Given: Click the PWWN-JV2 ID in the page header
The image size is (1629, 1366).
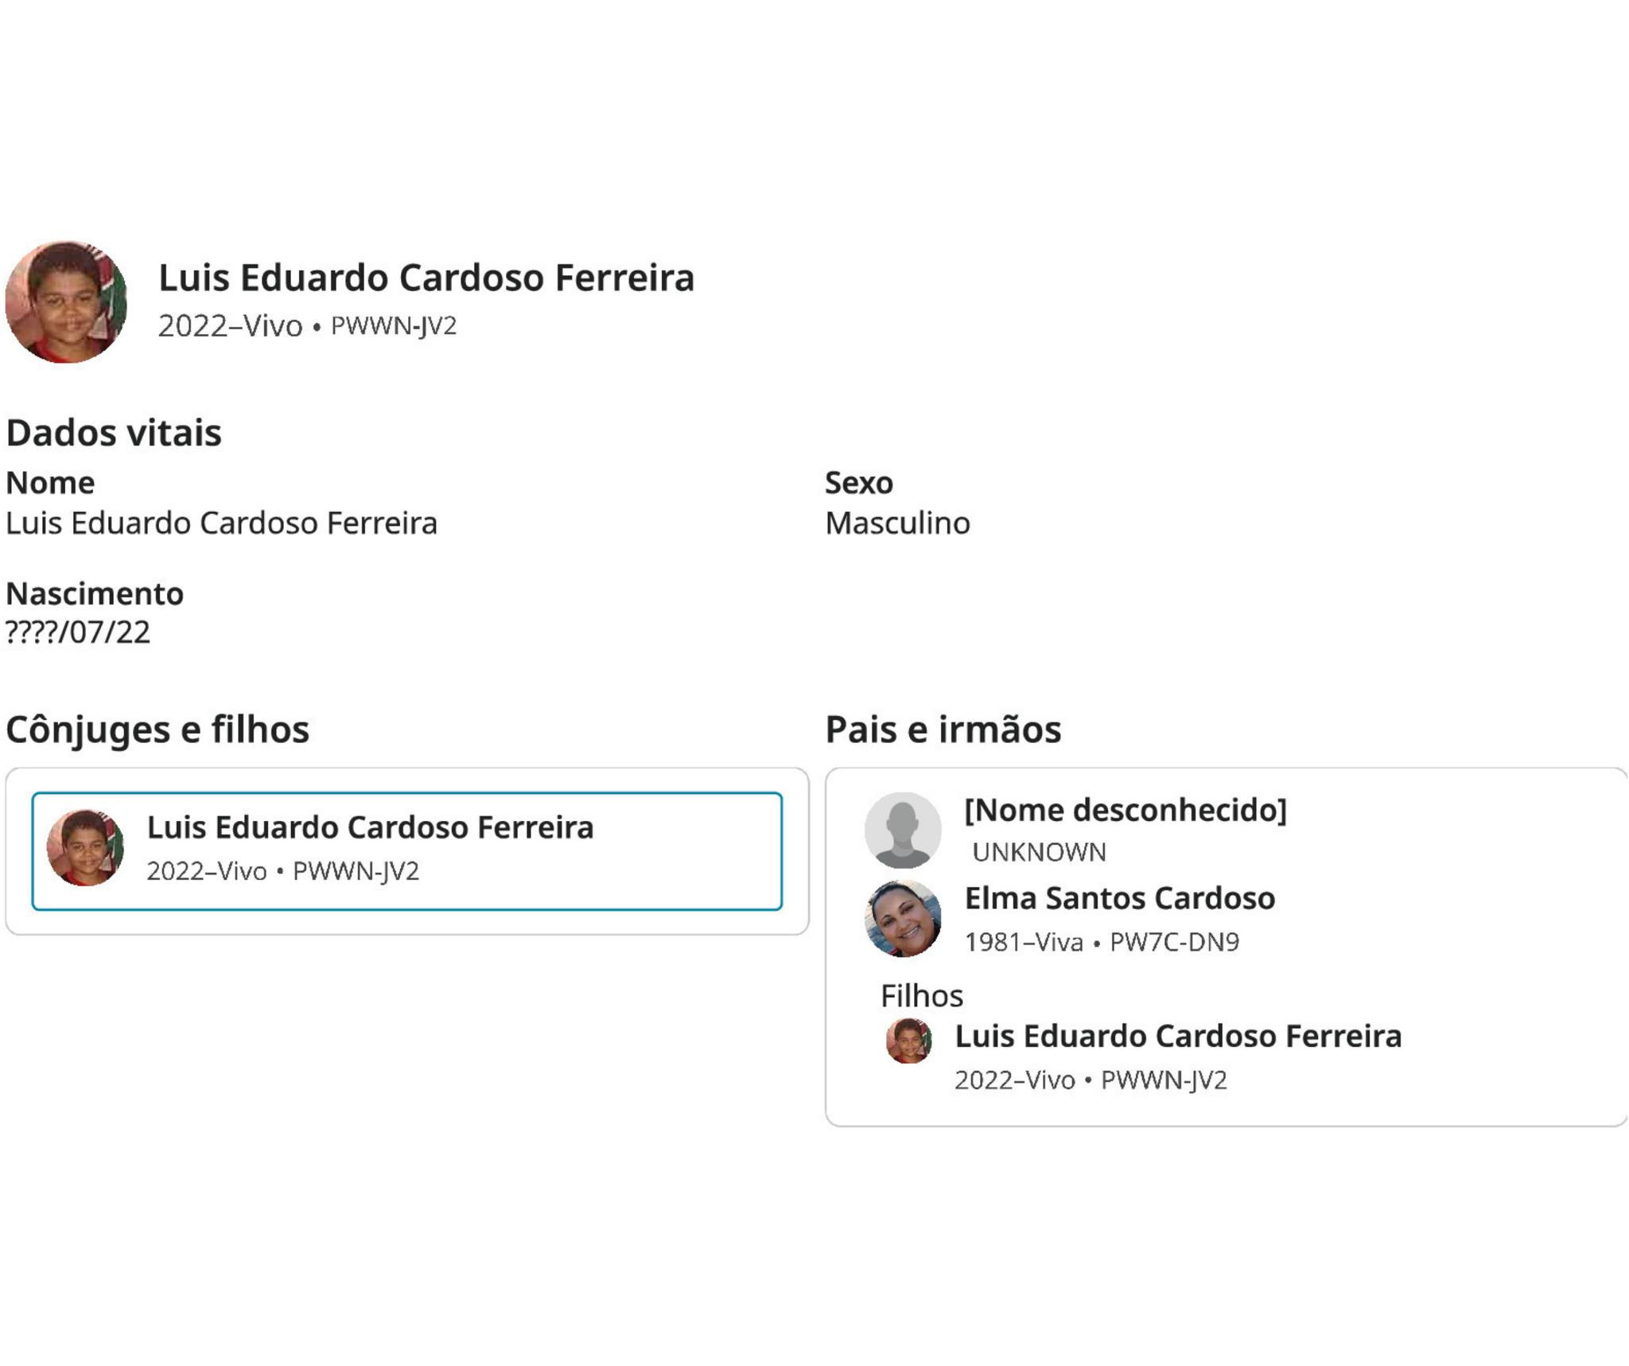Looking at the screenshot, I should pyautogui.click(x=394, y=326).
